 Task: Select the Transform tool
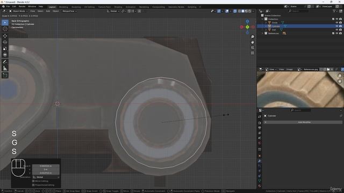coord(5,55)
